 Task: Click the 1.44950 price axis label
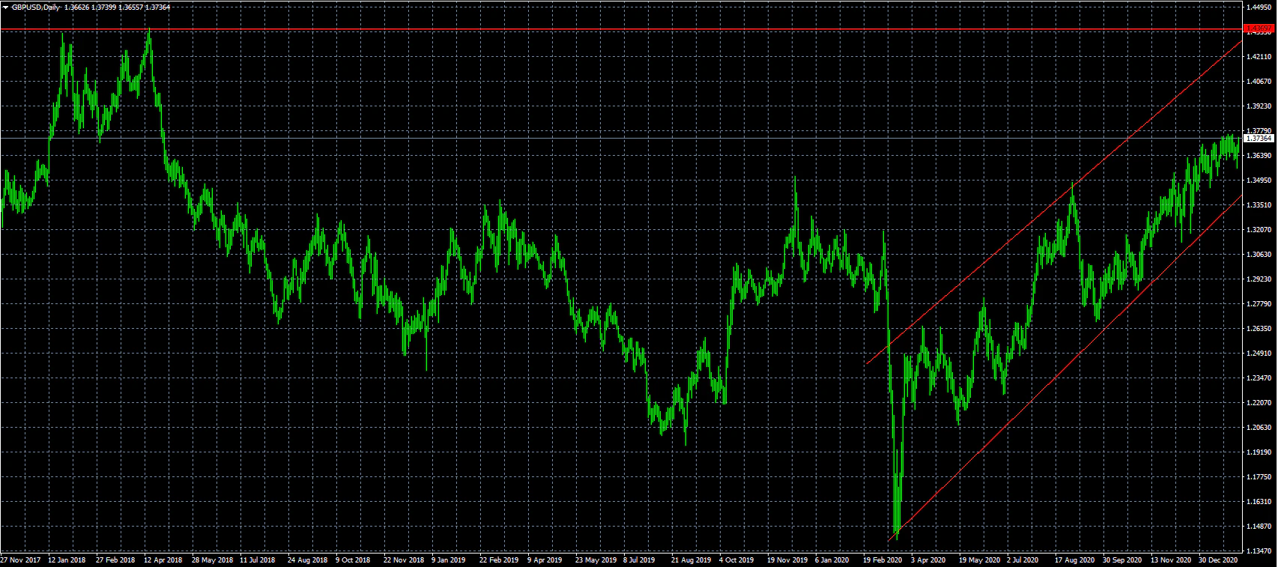(x=1260, y=7)
